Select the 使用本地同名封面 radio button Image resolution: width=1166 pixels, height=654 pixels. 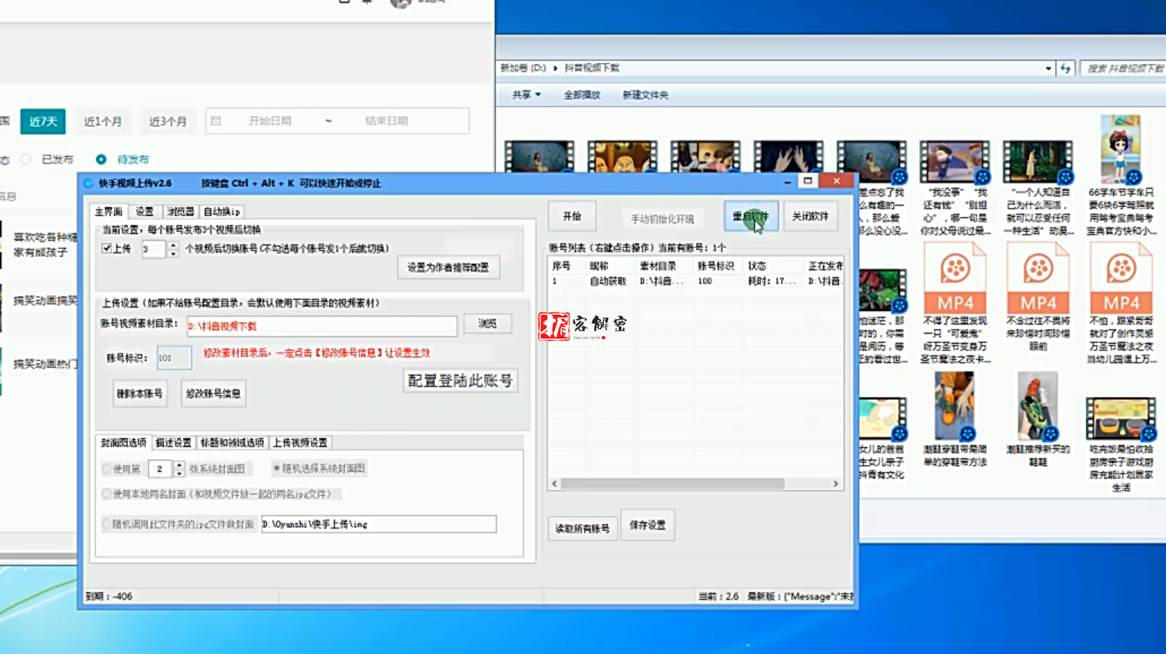106,494
